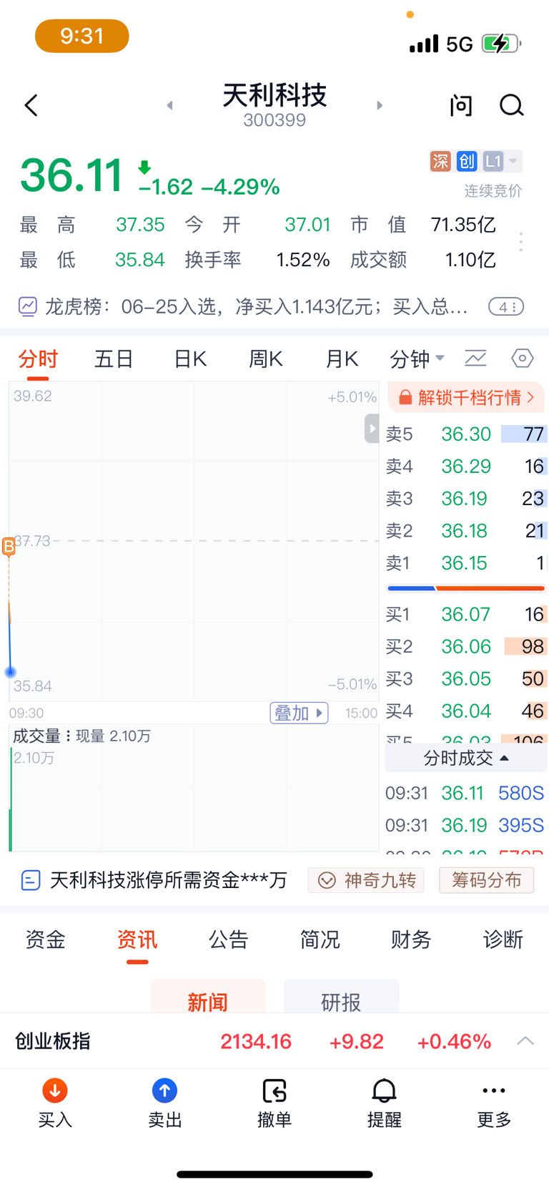
Task: Open 神奇九转 indicator button
Action: pos(366,880)
